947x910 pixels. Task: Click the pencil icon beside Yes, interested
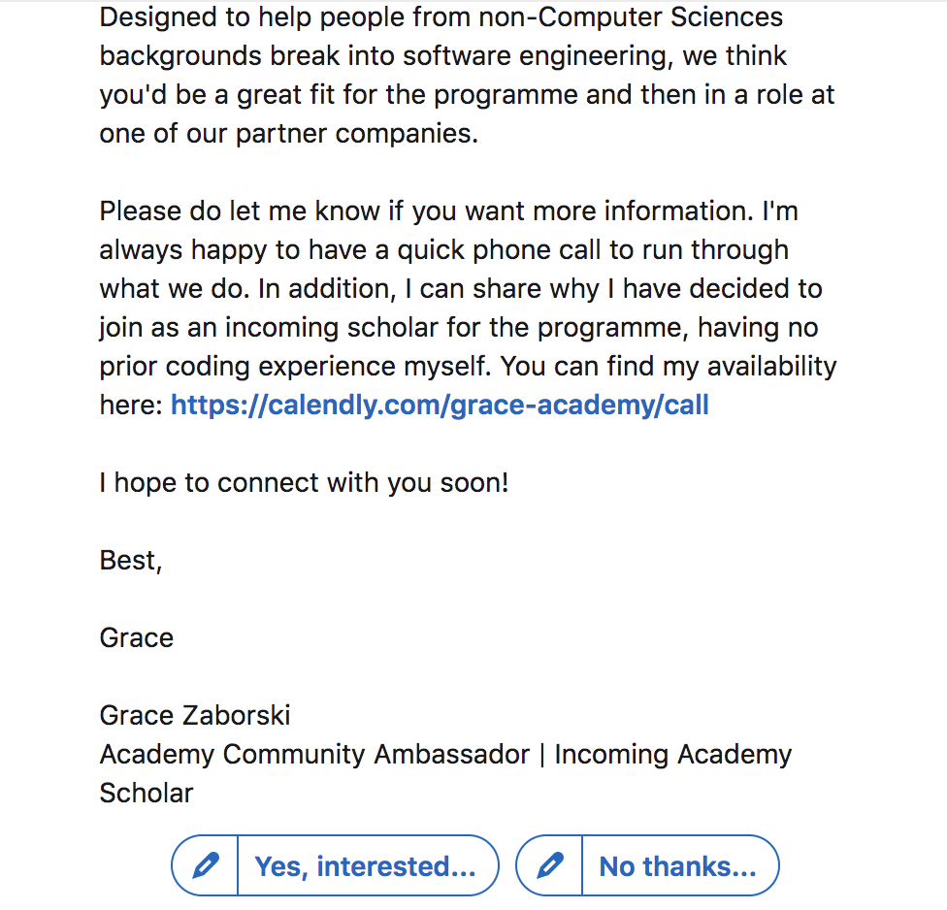206,865
